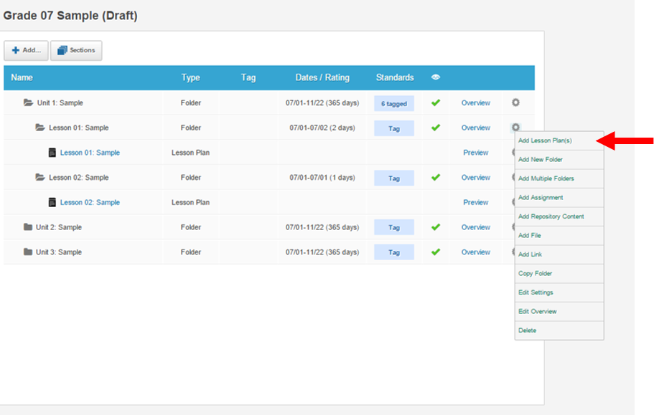Click the 6 tagged standards badge
Screen dimensions: 654x415
(394, 103)
